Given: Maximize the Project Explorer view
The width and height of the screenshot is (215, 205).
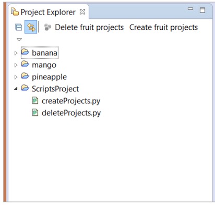Looking at the screenshot, I should [x=202, y=10].
